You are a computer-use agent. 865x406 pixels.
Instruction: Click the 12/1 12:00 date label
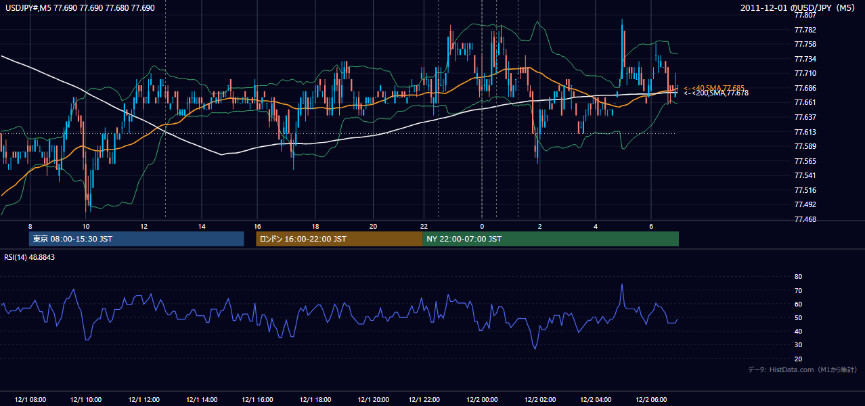[143, 400]
